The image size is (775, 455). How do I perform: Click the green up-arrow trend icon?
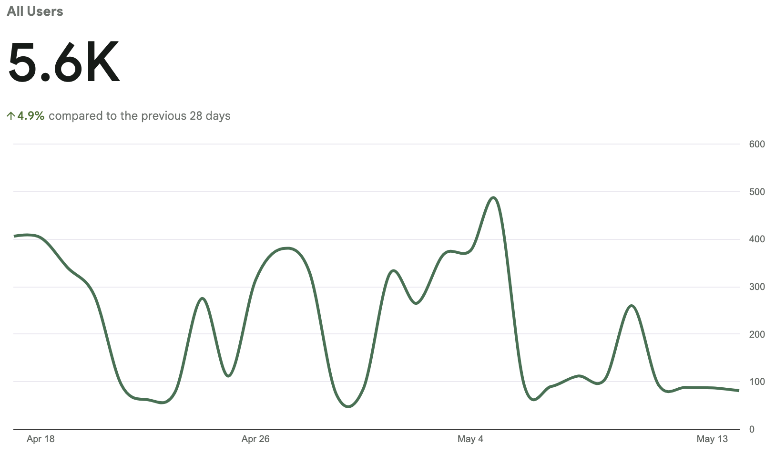click(11, 116)
